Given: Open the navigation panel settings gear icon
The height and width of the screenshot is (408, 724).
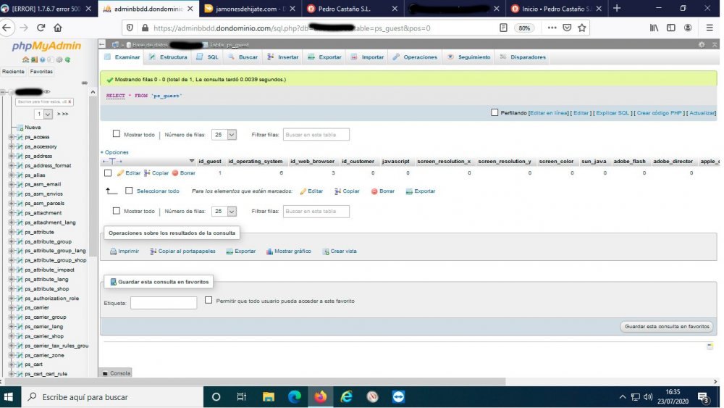Looking at the screenshot, I should pos(59,59).
